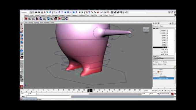Open the Animation shelf tab
The image size is (196, 110).
point(62,15)
